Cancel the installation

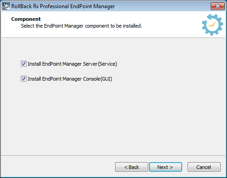tap(204, 167)
